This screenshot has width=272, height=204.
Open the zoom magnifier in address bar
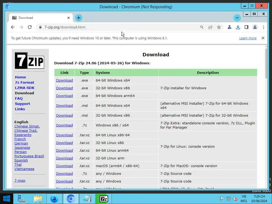(x=202, y=27)
